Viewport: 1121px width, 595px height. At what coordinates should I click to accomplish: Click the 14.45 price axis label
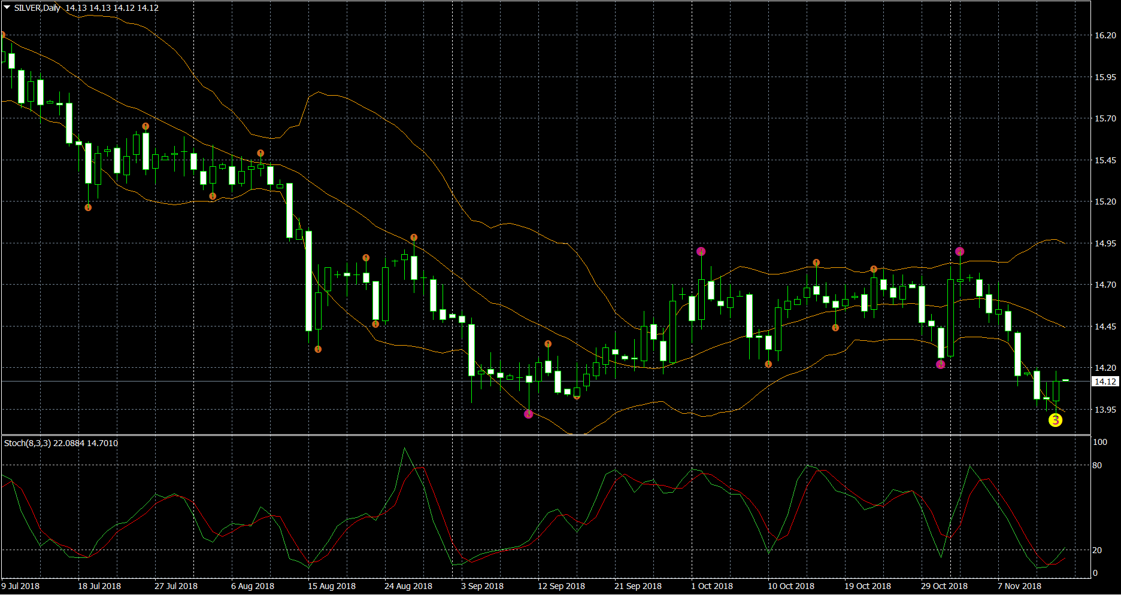1105,327
